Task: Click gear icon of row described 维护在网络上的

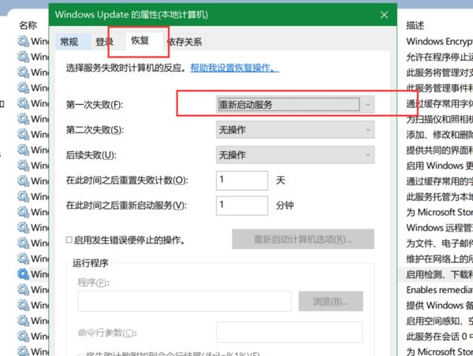Action: [24, 258]
